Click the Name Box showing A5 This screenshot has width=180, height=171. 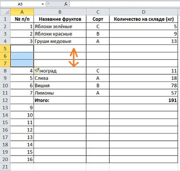(21, 4)
